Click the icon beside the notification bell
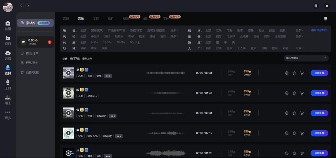This screenshot has height=158, width=336. (x=316, y=6)
